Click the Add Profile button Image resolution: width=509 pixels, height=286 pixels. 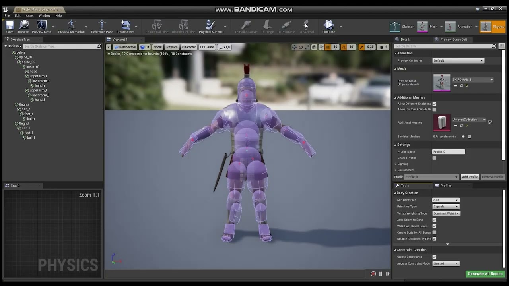click(470, 177)
